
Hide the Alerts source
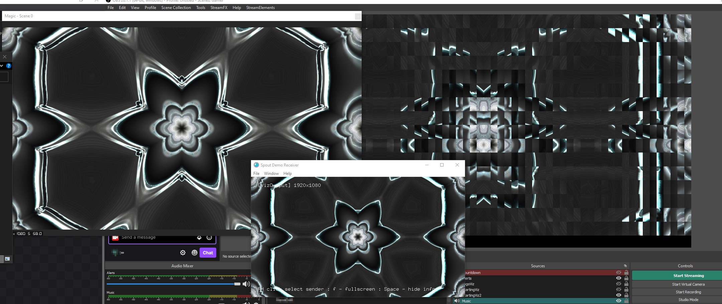(x=618, y=278)
